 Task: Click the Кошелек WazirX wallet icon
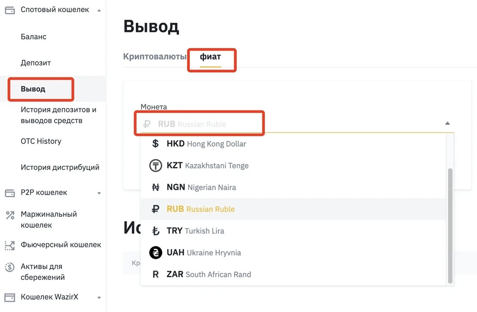pos(10,297)
